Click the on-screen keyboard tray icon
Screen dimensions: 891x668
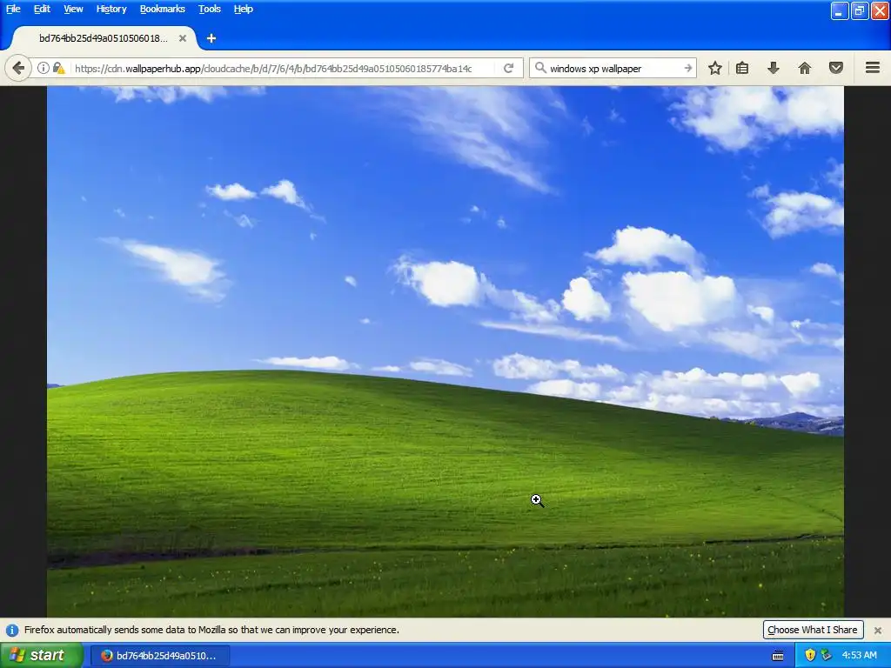[x=778, y=656]
